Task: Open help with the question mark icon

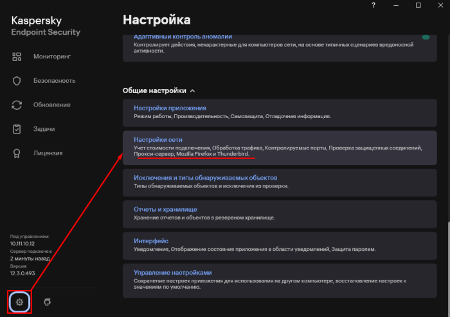Action: pyautogui.click(x=373, y=5)
